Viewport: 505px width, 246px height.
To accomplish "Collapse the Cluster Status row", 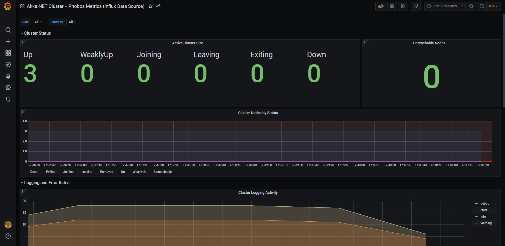I will click(x=37, y=33).
